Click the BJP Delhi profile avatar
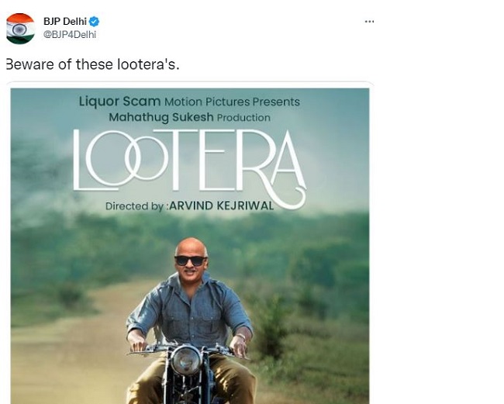Screen dimensions: 504x404 pyautogui.click(x=20, y=28)
